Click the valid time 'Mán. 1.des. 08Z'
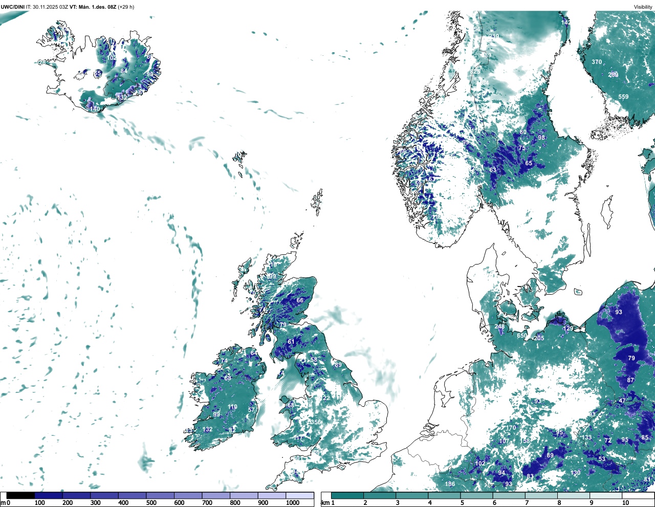Viewport: 655px width, 507px height. (97, 7)
